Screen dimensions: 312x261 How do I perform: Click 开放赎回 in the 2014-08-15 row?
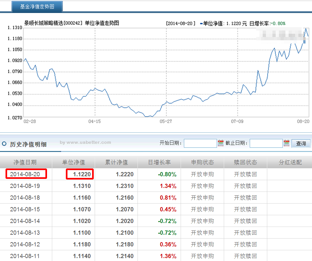click(x=246, y=209)
